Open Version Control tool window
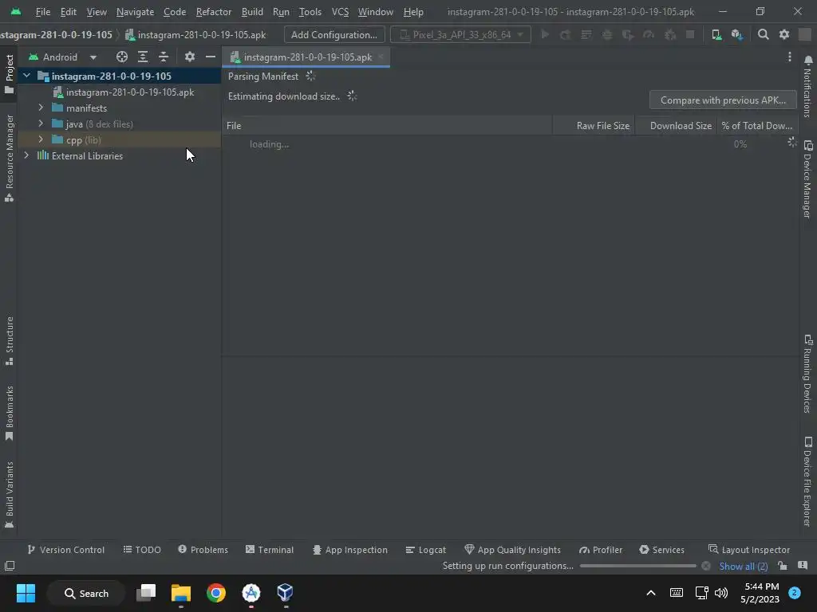 pyautogui.click(x=65, y=550)
